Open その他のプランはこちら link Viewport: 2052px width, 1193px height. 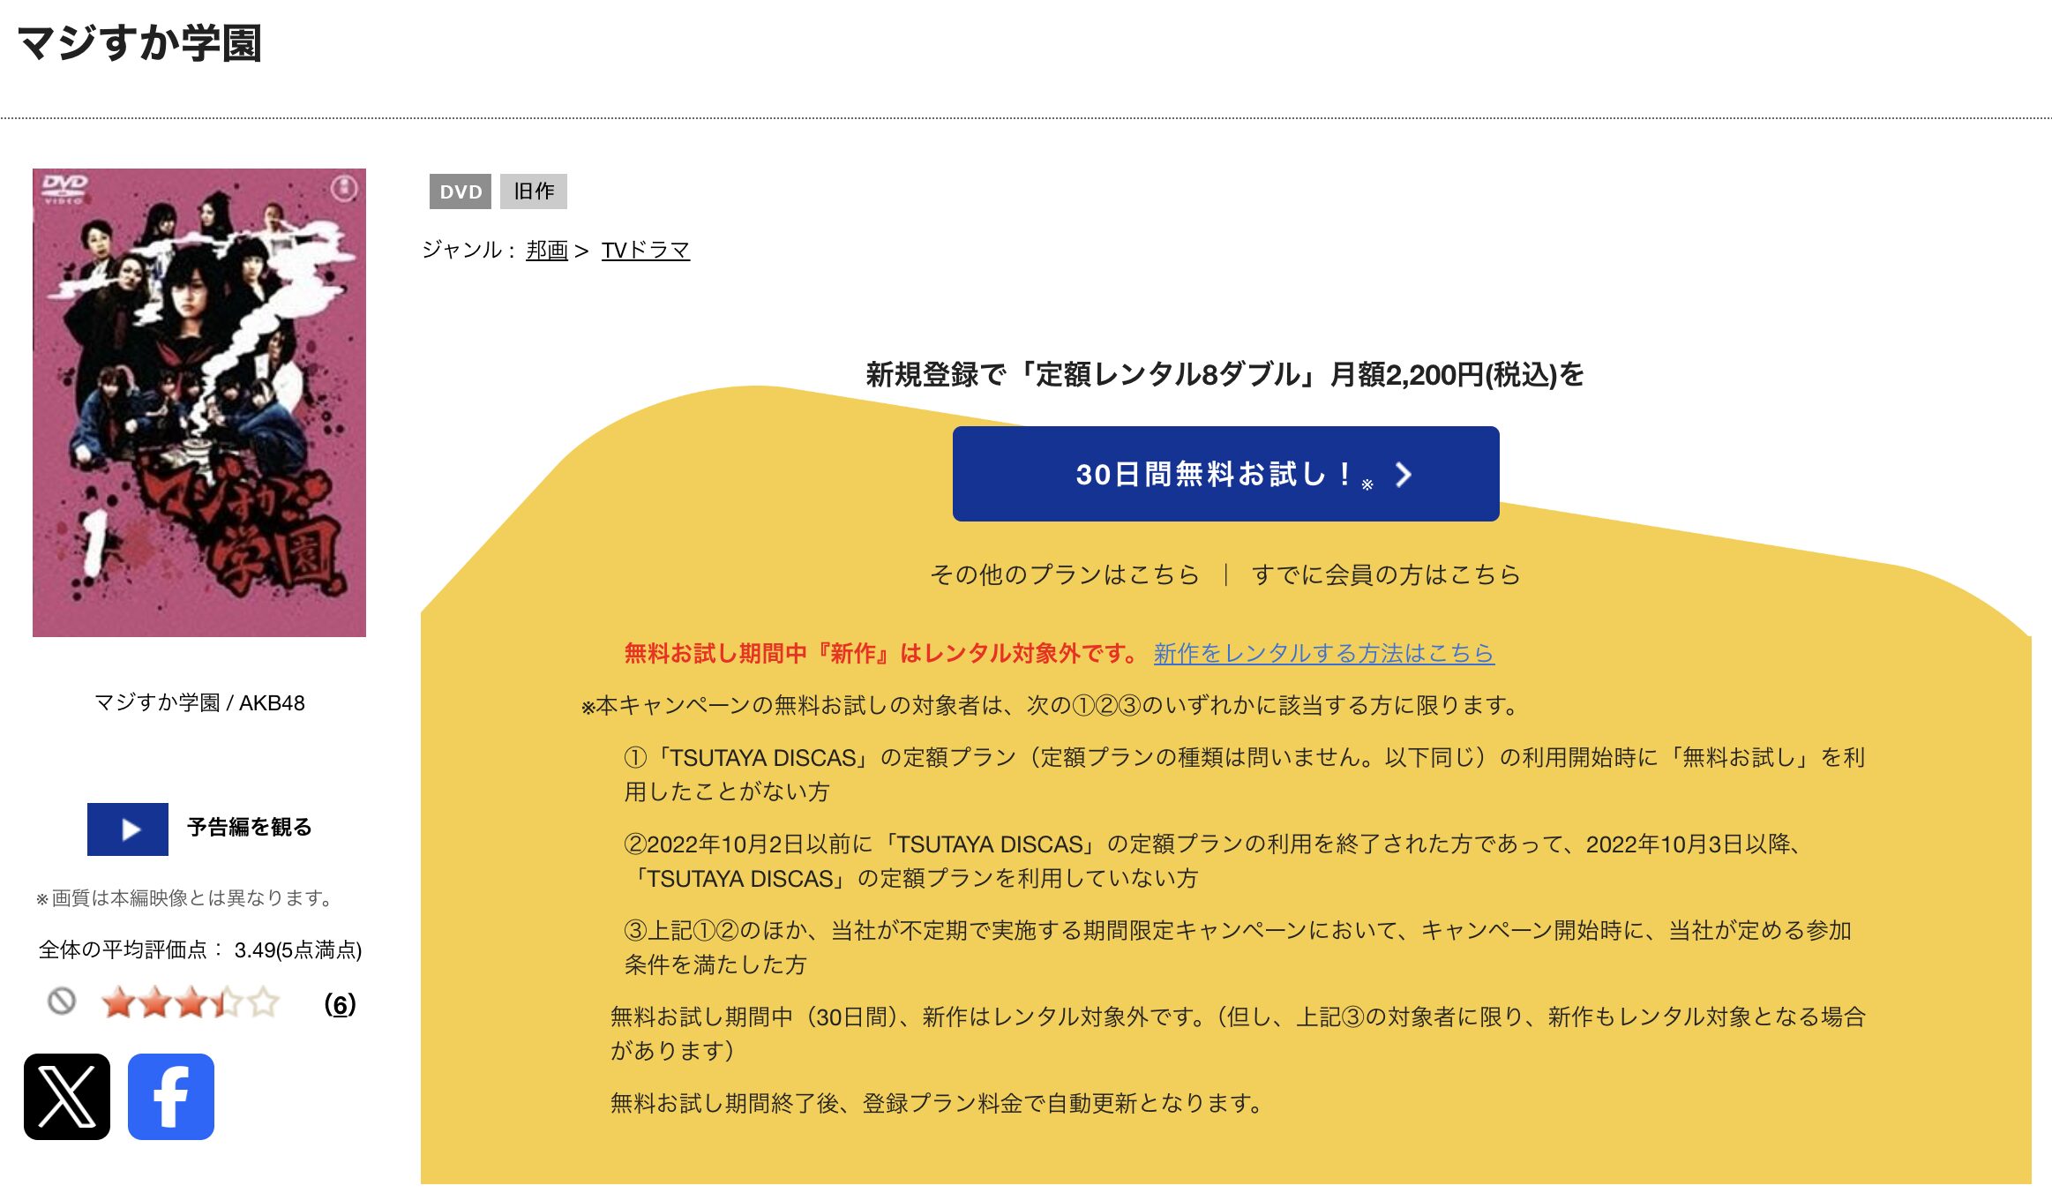click(1065, 574)
